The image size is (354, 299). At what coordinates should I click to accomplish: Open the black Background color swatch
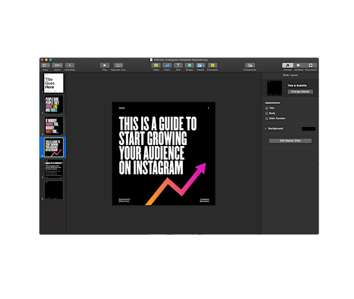pyautogui.click(x=309, y=129)
